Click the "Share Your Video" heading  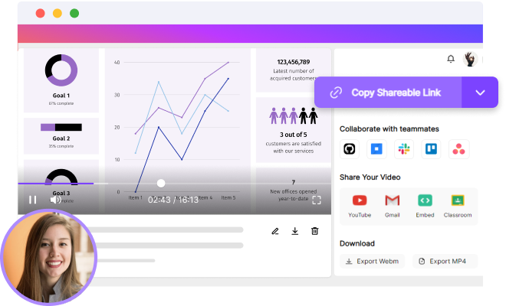[370, 177]
